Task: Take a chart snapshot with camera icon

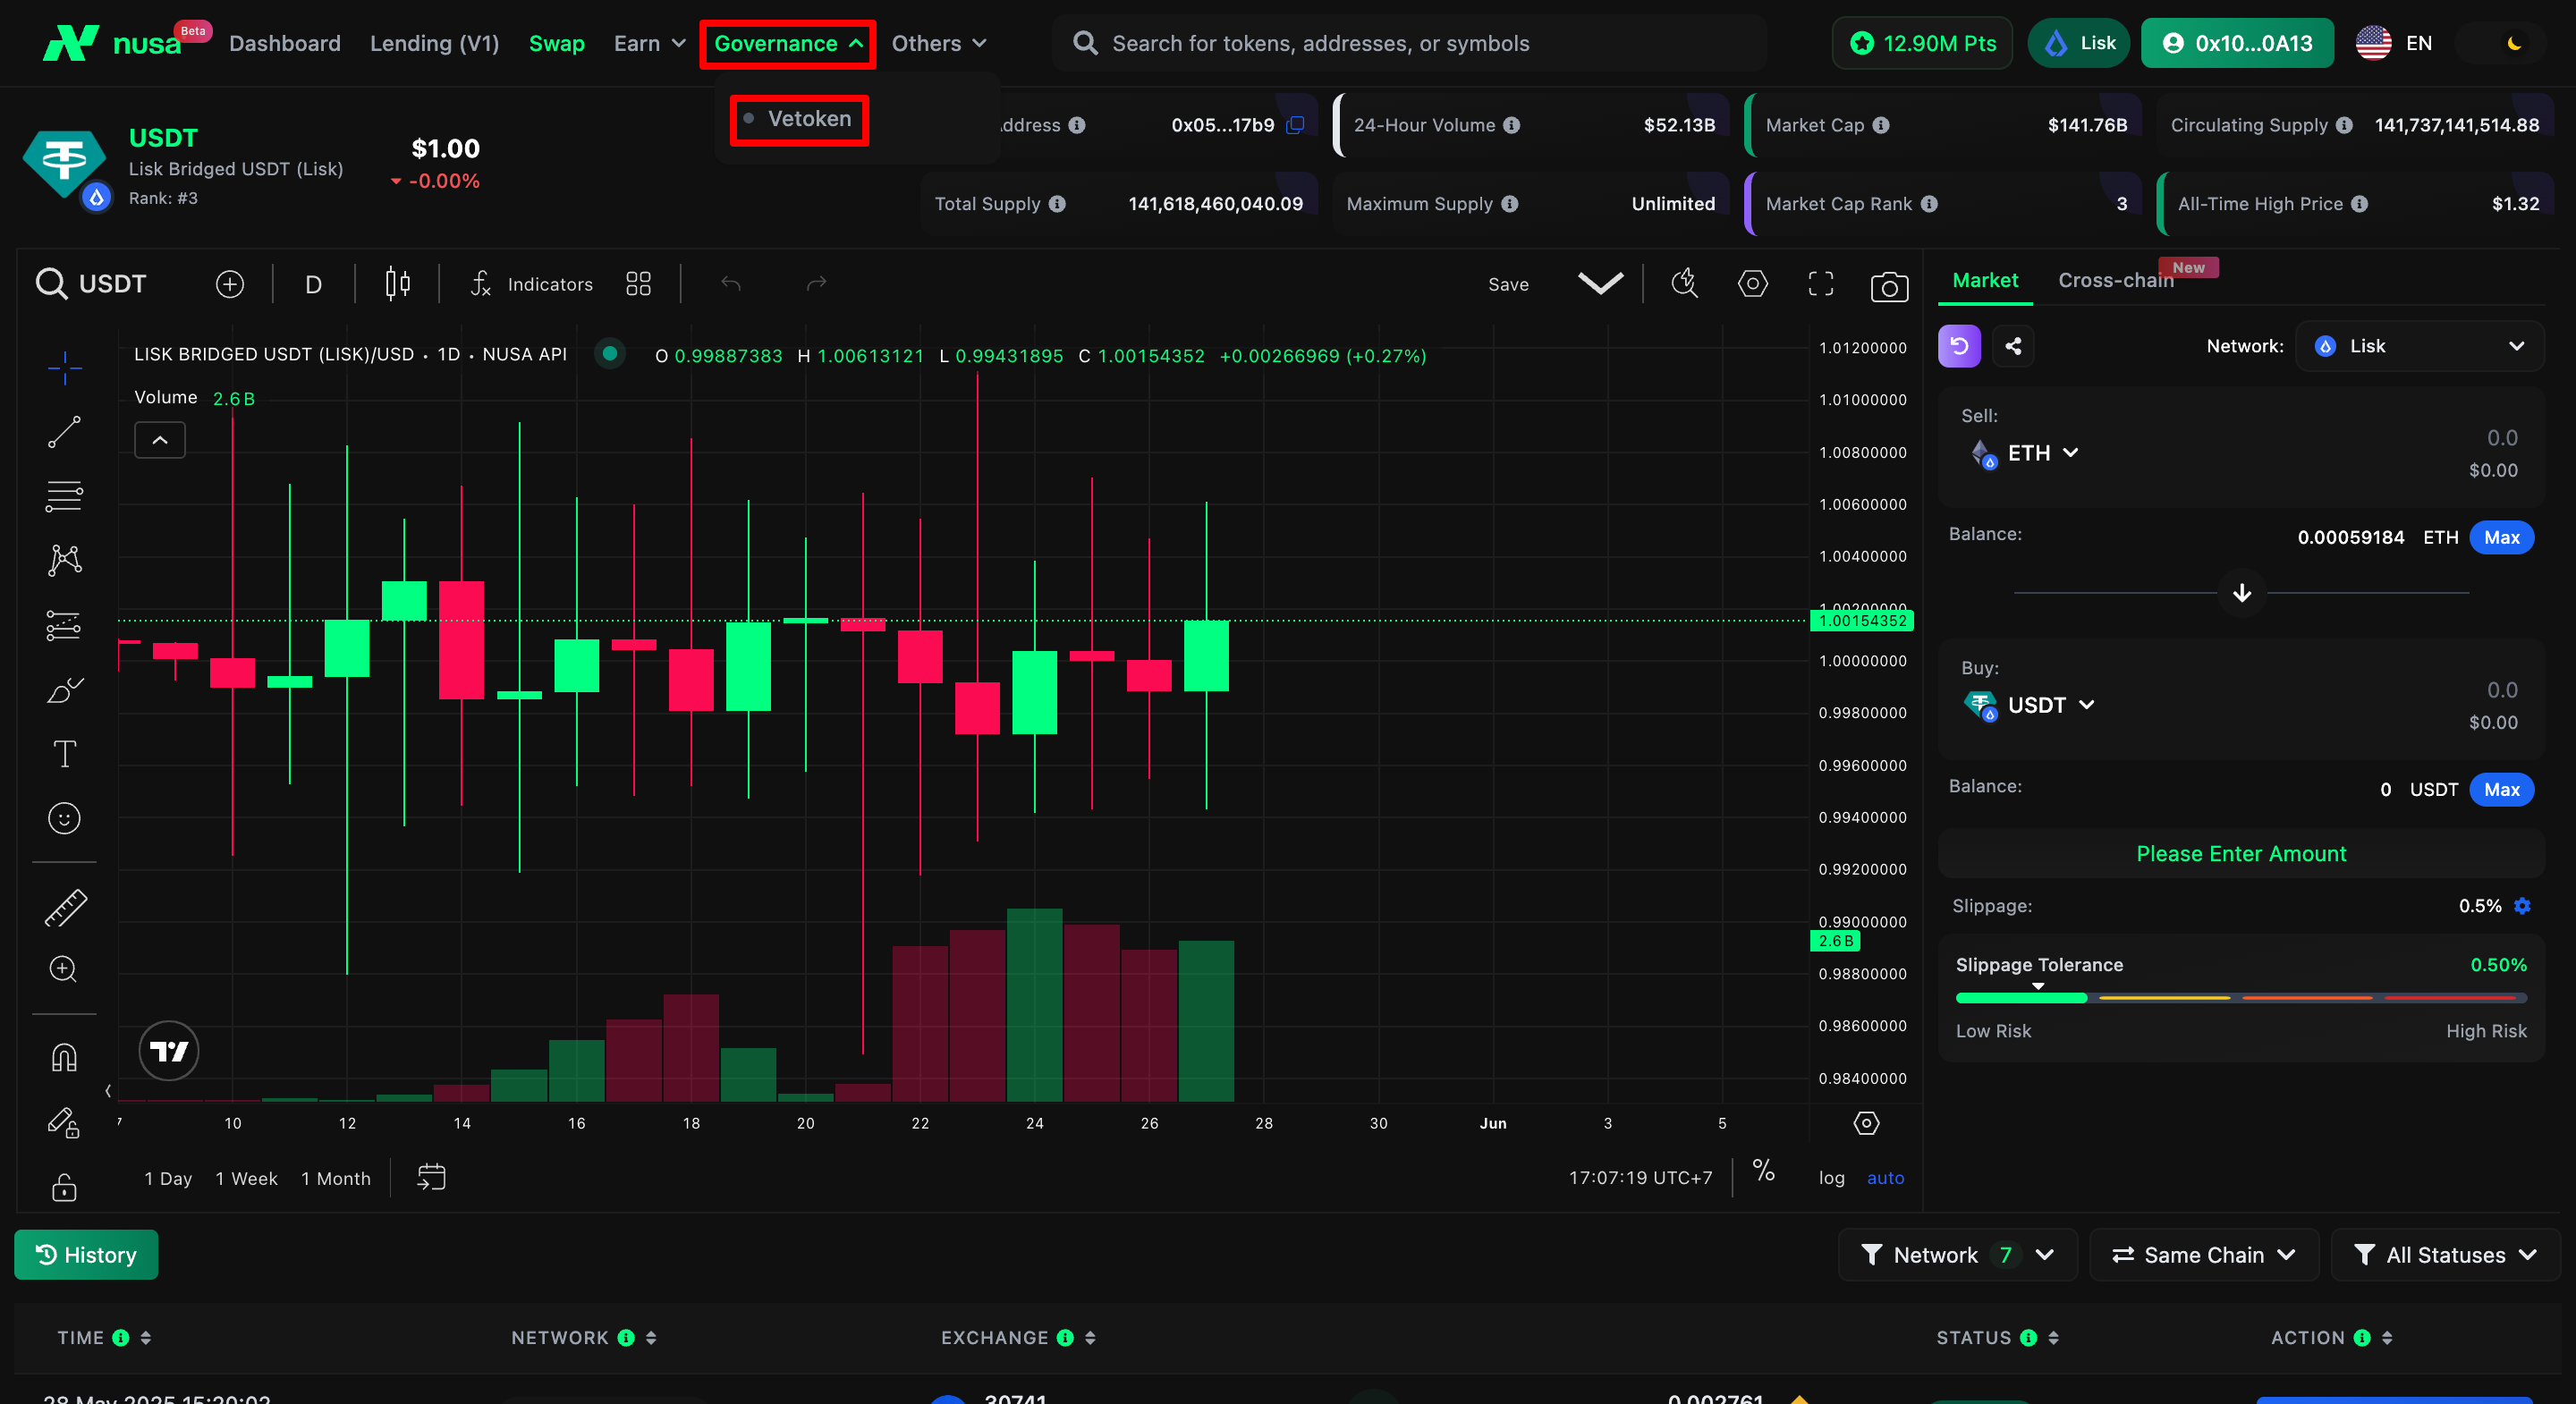Action: pyautogui.click(x=1888, y=286)
